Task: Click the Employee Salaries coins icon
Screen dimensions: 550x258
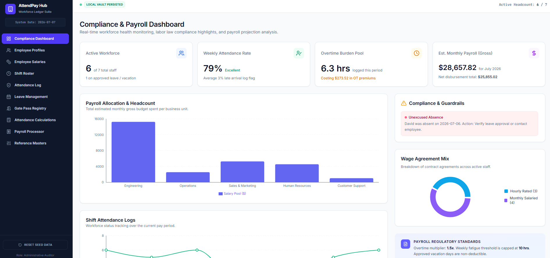Action: click(x=9, y=62)
